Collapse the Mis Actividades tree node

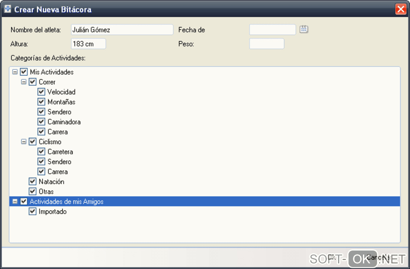click(15, 72)
